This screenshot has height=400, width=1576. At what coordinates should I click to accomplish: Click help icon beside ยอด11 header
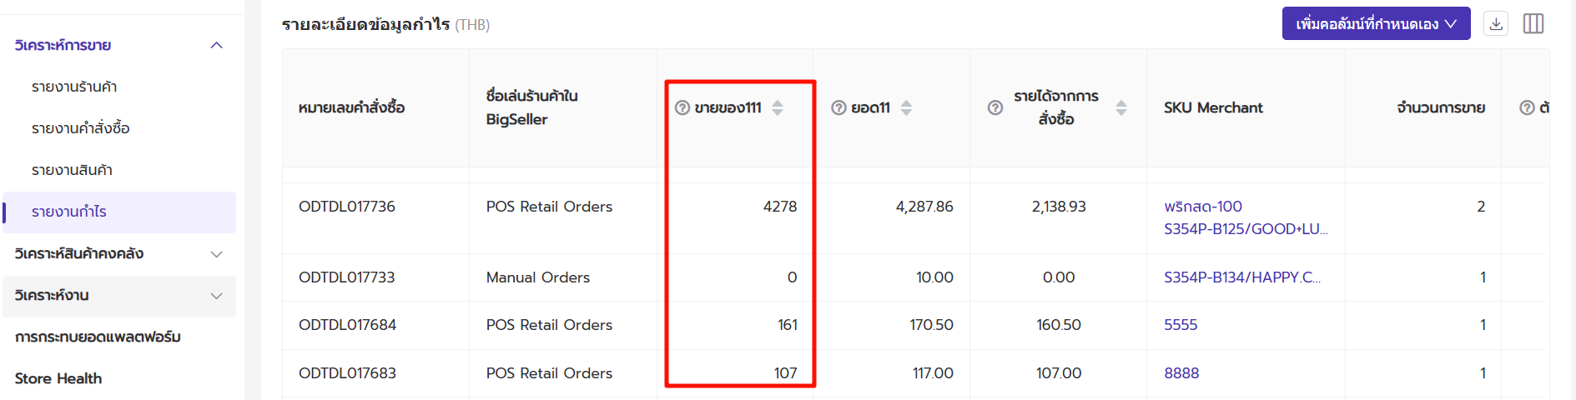838,107
